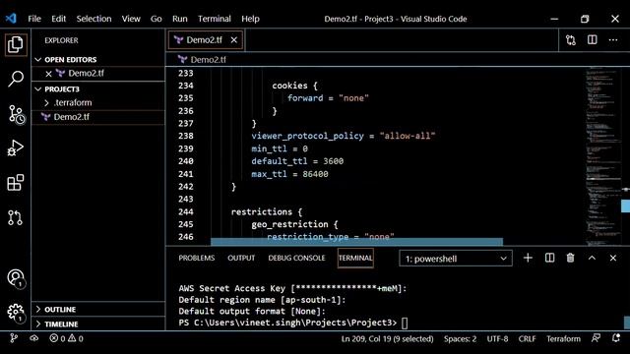630x354 pixels.
Task: Split the editor to the right
Action: [x=593, y=39]
